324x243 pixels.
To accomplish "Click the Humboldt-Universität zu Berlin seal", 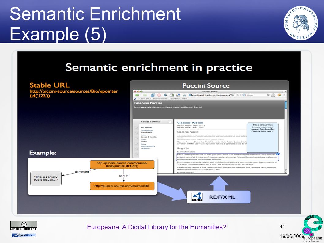I will (301, 23).
